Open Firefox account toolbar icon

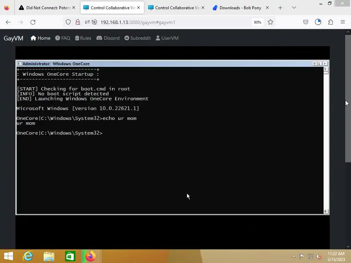318,22
